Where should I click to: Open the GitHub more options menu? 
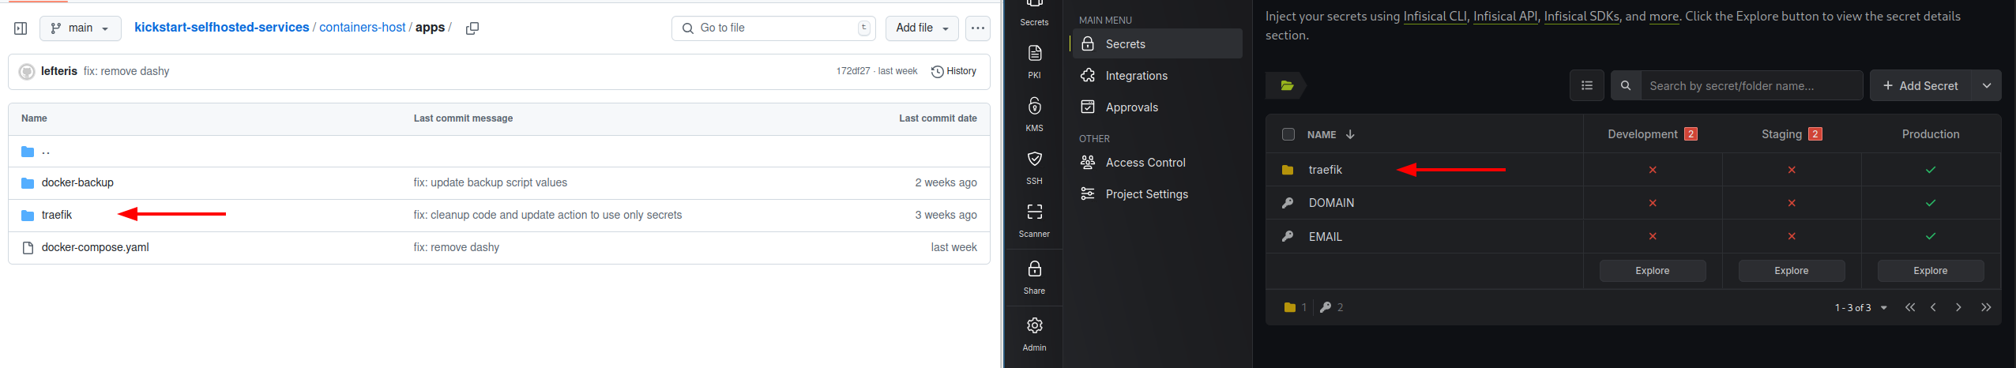[x=978, y=28]
